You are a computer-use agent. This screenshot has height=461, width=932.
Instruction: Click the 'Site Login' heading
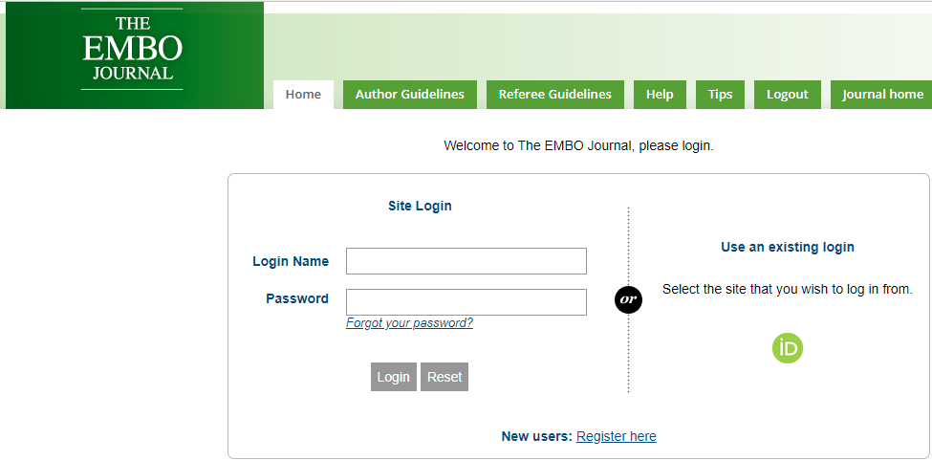(x=420, y=206)
